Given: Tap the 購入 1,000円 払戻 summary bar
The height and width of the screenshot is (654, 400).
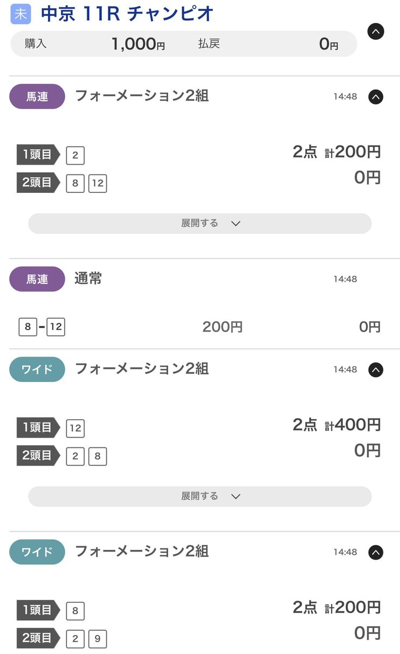Looking at the screenshot, I should 183,44.
